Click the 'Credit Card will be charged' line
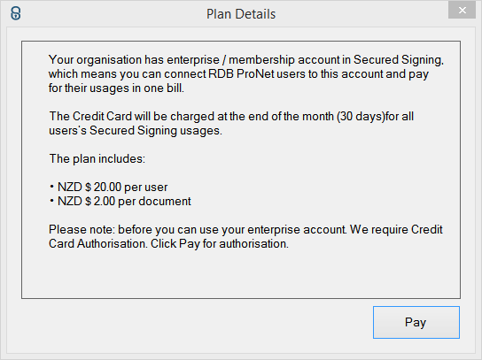This screenshot has height=360, width=482. coord(231,117)
